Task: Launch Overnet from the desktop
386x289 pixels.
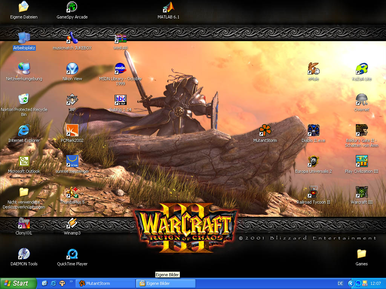Action: [x=361, y=99]
